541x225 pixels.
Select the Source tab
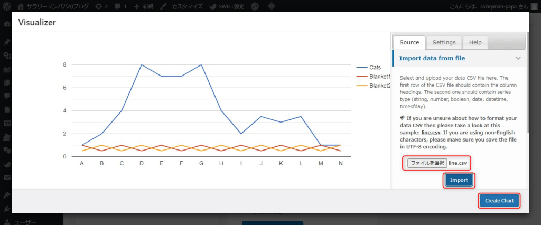409,42
